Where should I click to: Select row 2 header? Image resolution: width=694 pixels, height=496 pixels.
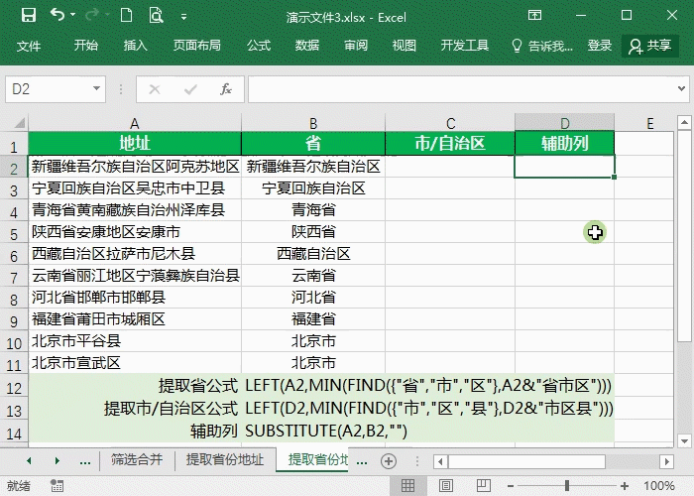tap(14, 168)
